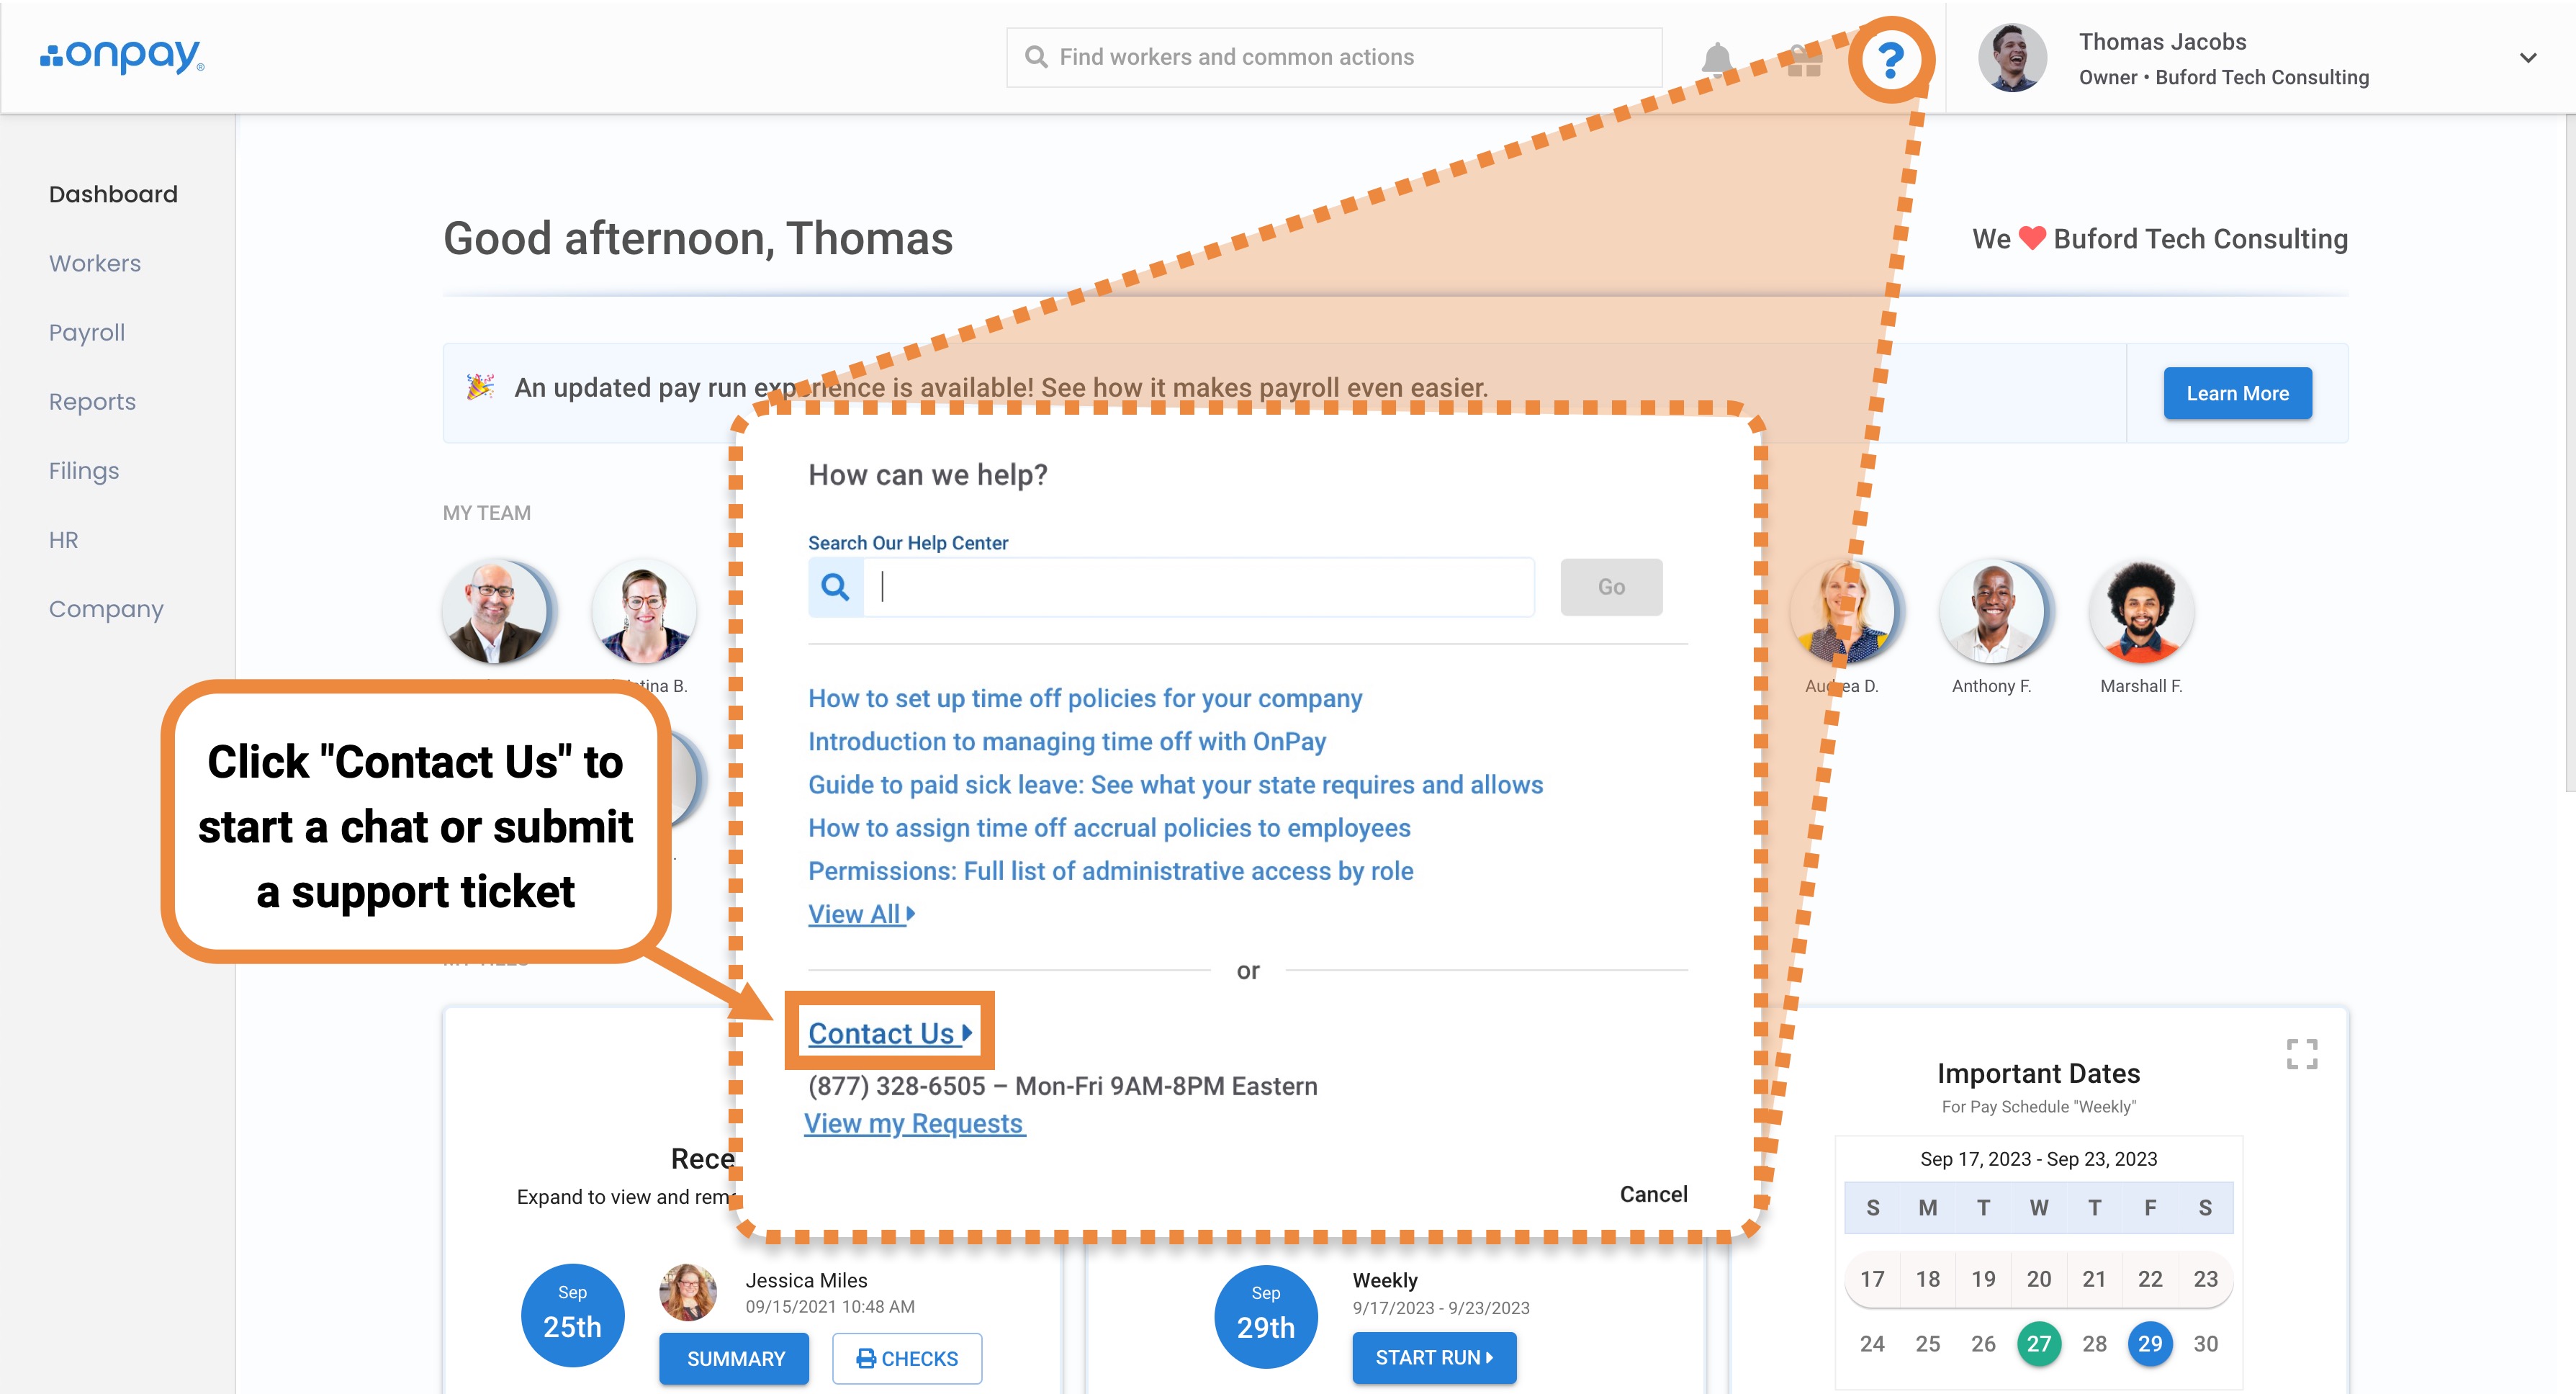The width and height of the screenshot is (2576, 1394).
Task: Expand the Thomas Jacobs account dropdown arrow
Action: click(x=2527, y=58)
